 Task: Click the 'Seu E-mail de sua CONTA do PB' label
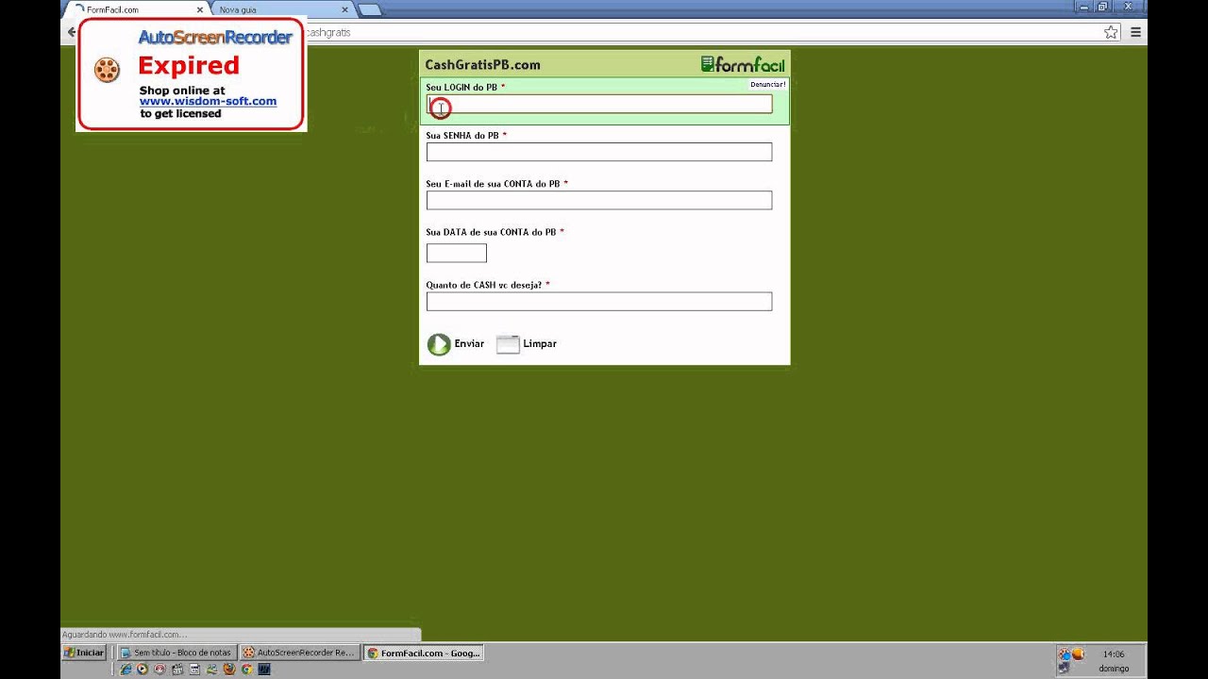click(x=493, y=184)
